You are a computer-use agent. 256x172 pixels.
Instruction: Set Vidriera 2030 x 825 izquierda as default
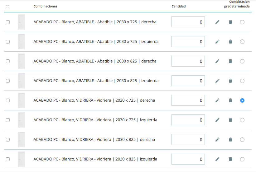pos(242,159)
